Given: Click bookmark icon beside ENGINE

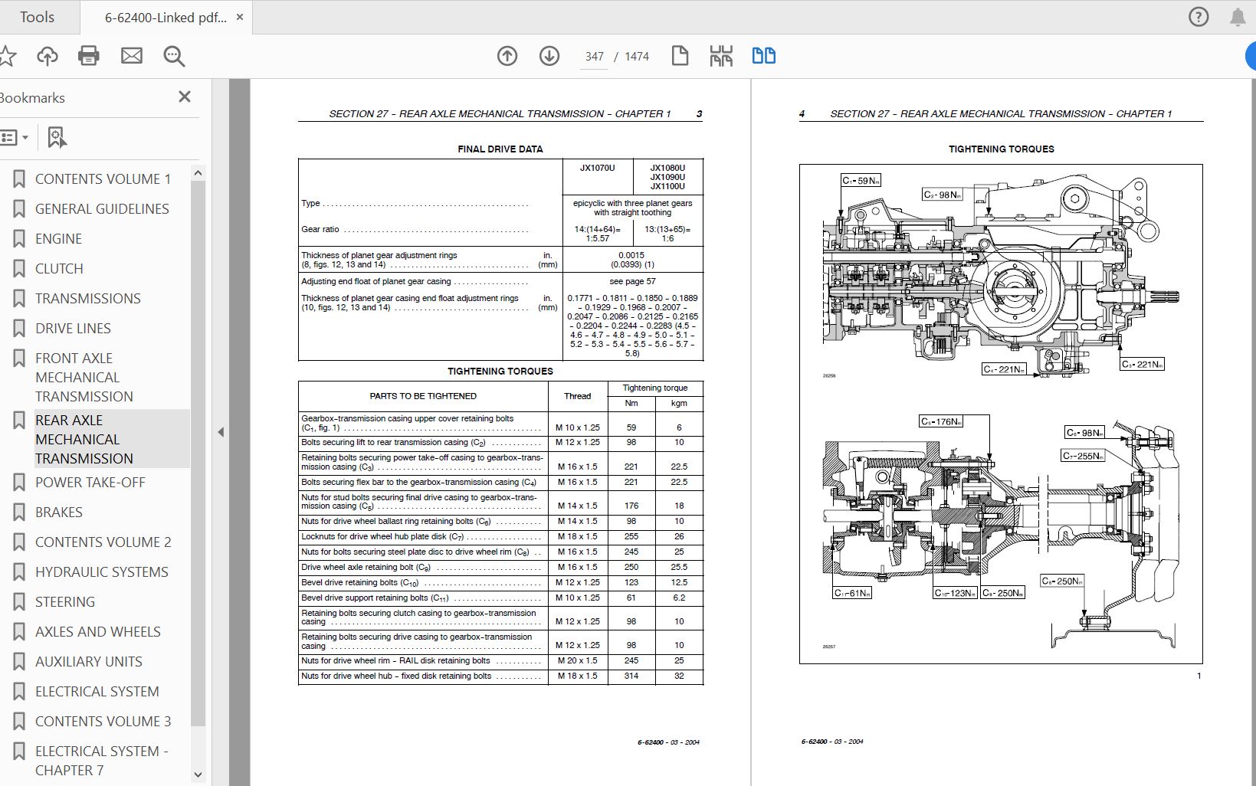Looking at the screenshot, I should point(19,239).
